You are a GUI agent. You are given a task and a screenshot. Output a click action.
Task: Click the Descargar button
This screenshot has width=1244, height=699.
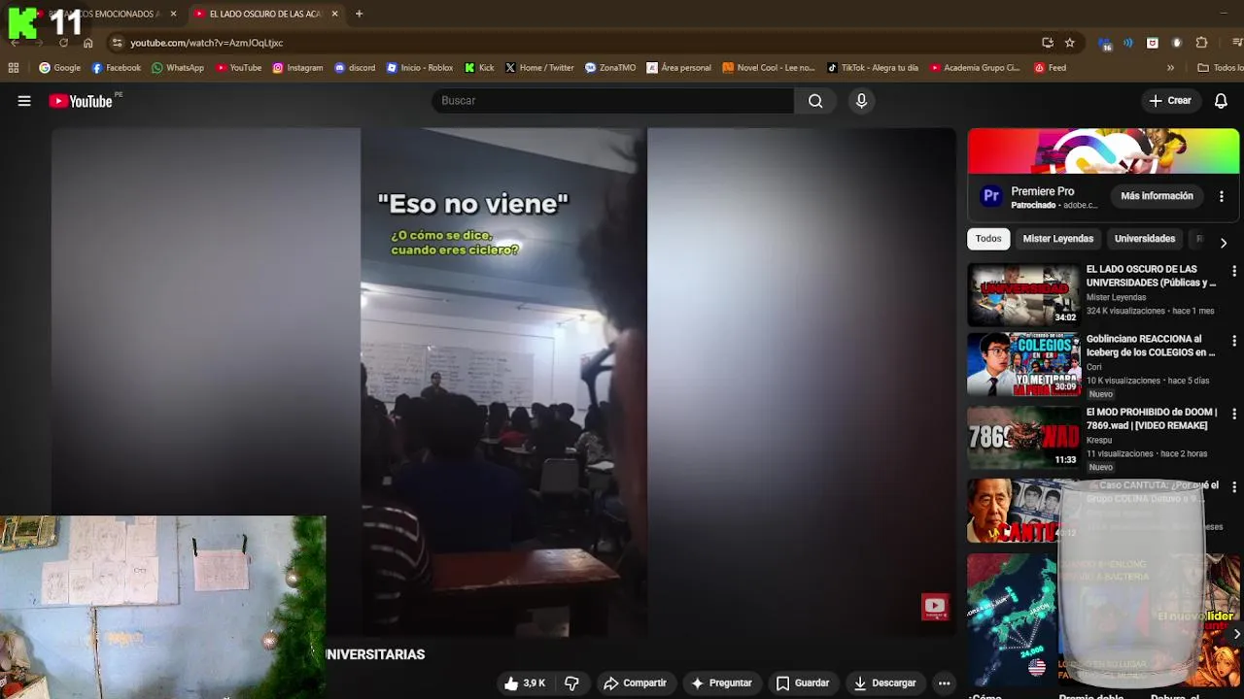point(884,683)
